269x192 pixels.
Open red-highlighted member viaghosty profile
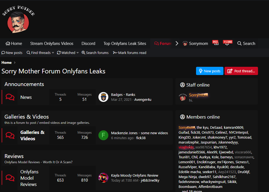(x=186, y=147)
